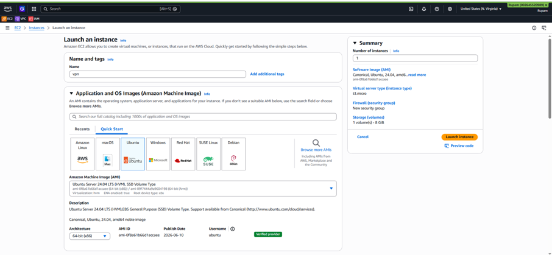Click the Browse more AMIs magnifier icon

tap(316, 143)
